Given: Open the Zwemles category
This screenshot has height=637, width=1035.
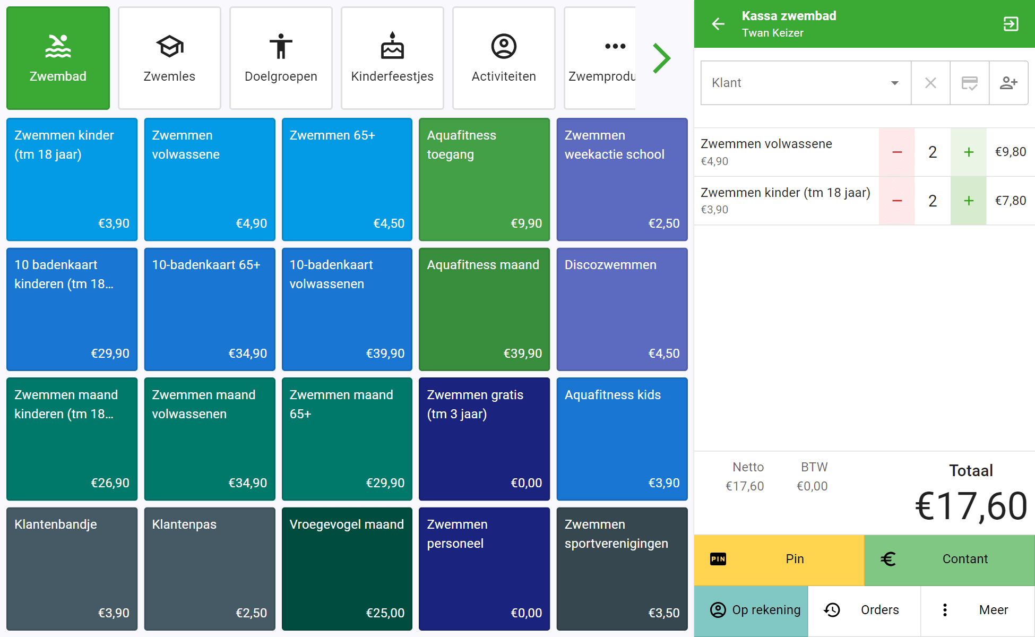Looking at the screenshot, I should coord(169,58).
